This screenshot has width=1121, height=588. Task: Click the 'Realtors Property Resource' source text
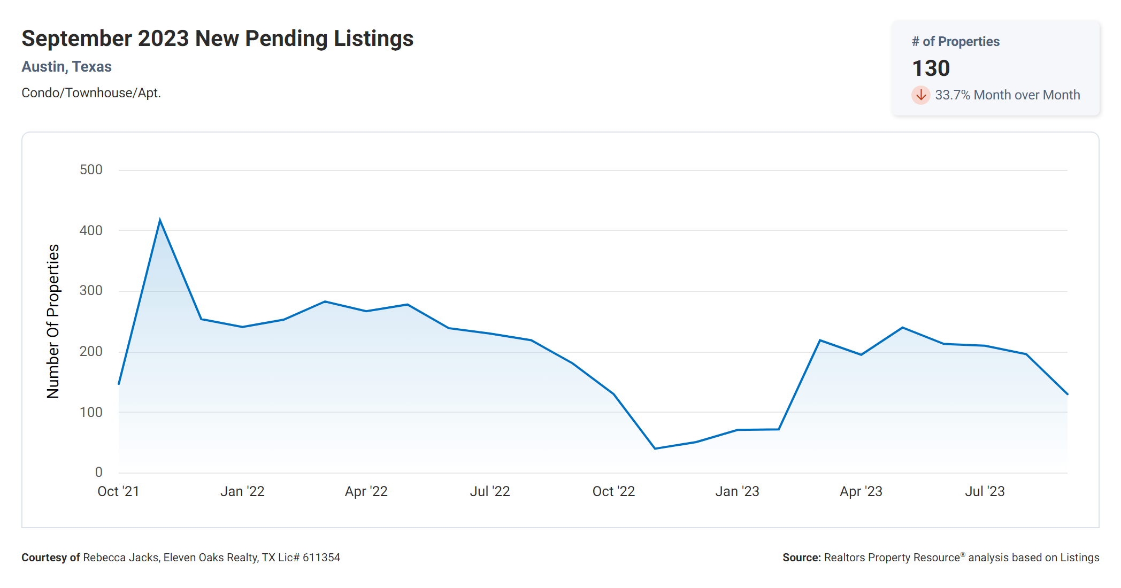pos(892,558)
